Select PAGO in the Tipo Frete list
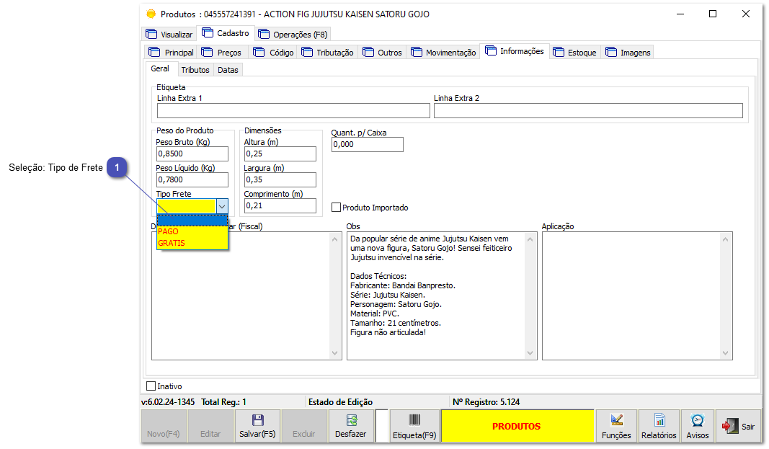Viewport: 769px width, 449px height. pyautogui.click(x=169, y=231)
